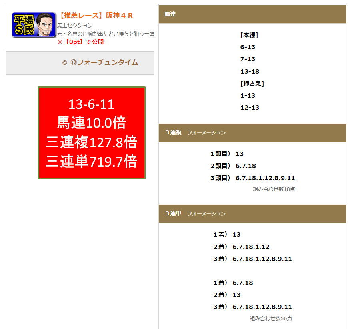Click the ◎ mark before フォーチュンタイム
Screen dimensions: 348x329
click(65, 62)
